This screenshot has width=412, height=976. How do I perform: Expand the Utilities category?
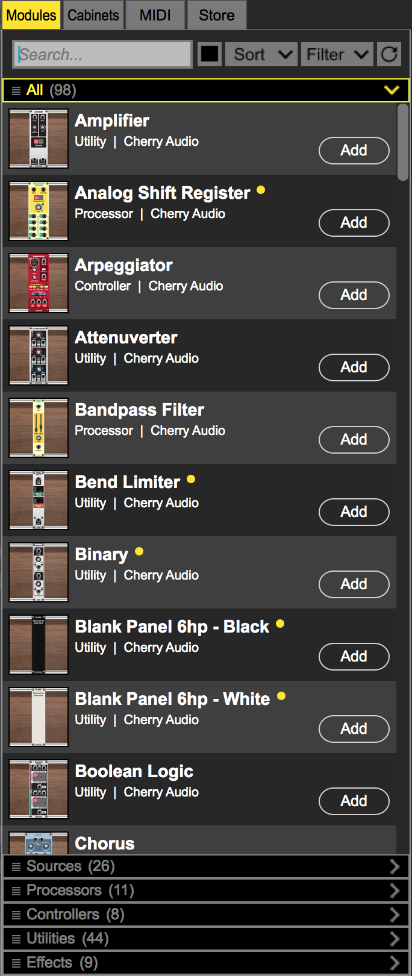coord(395,939)
